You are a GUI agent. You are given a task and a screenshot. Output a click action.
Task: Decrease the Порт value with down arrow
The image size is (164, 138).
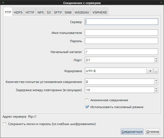pos(156,61)
